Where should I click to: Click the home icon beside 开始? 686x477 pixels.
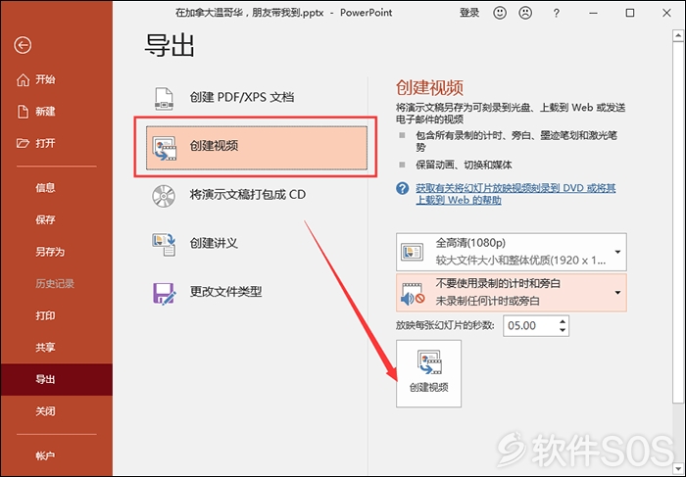tap(23, 80)
